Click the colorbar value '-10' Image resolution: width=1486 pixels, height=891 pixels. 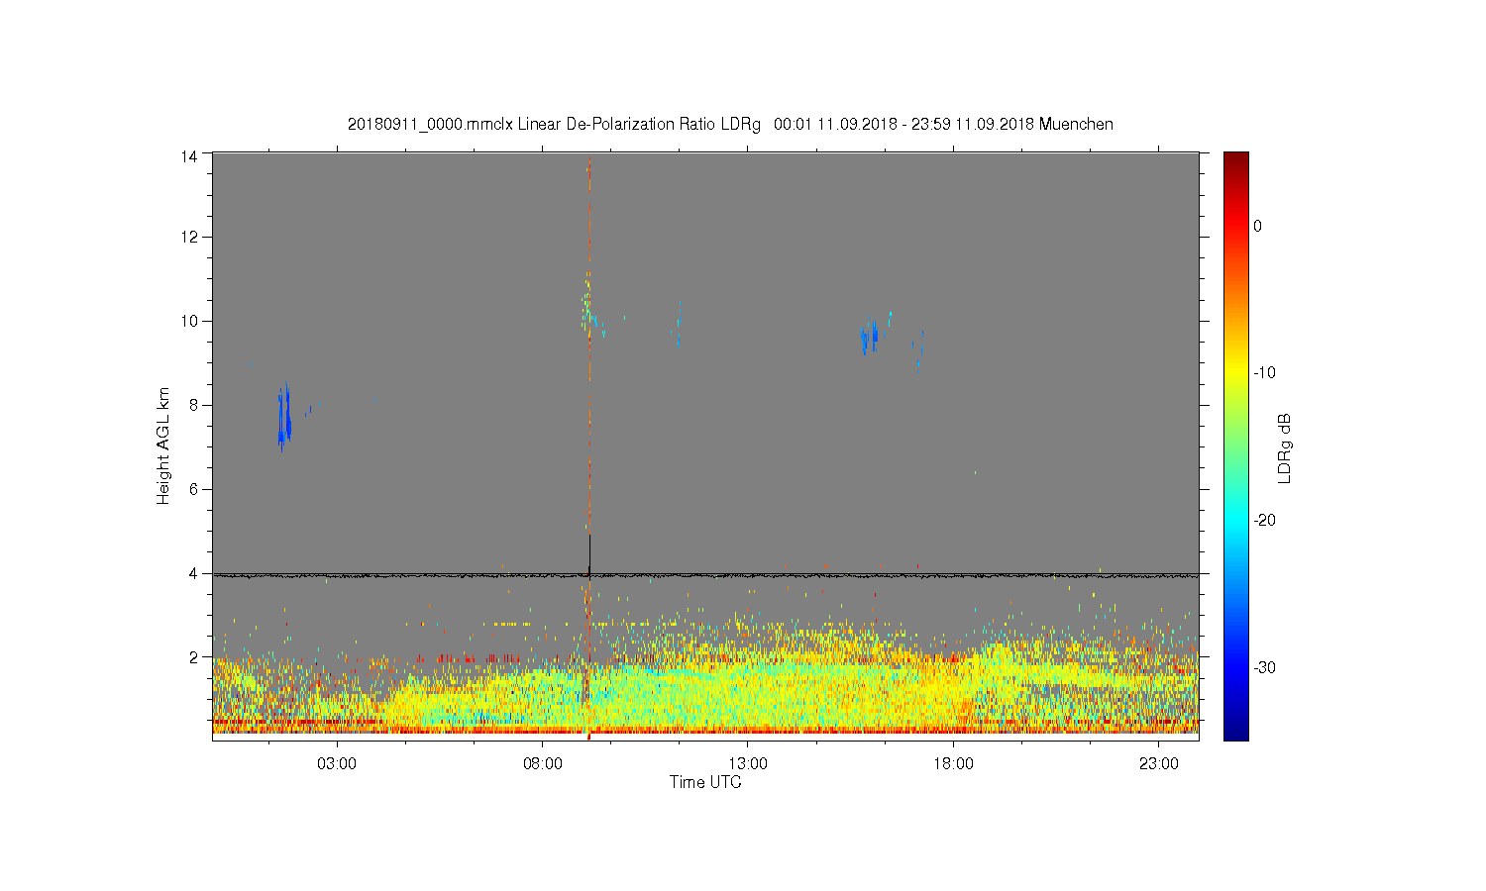[1264, 373]
